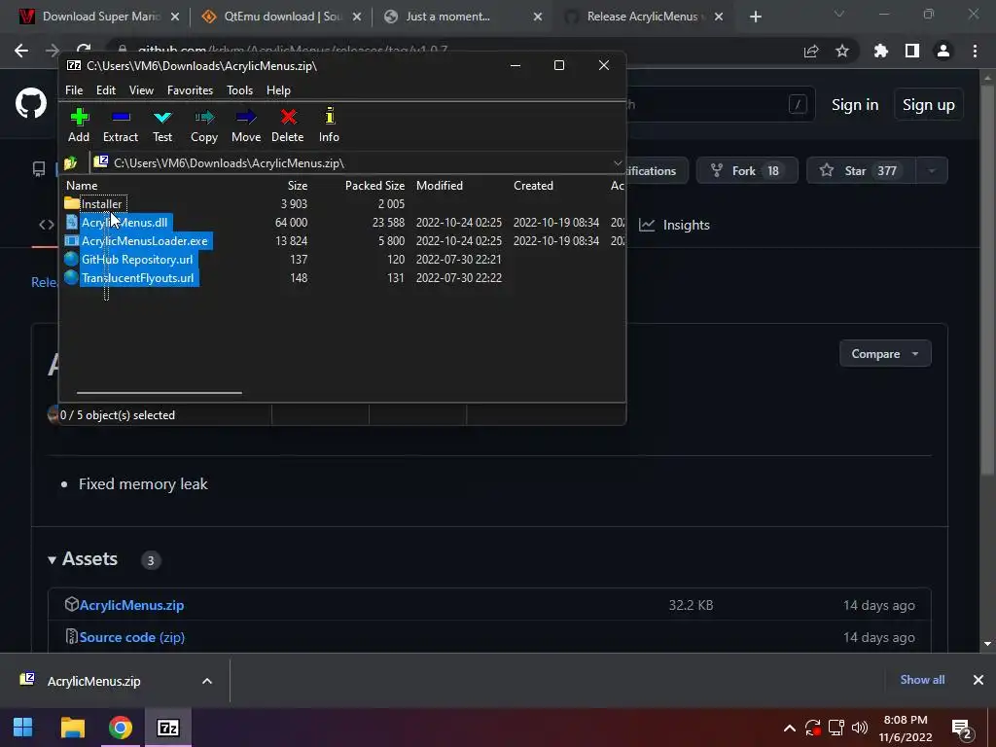Expand the 7-Zip address path dropdown
The height and width of the screenshot is (747, 996).
618,163
